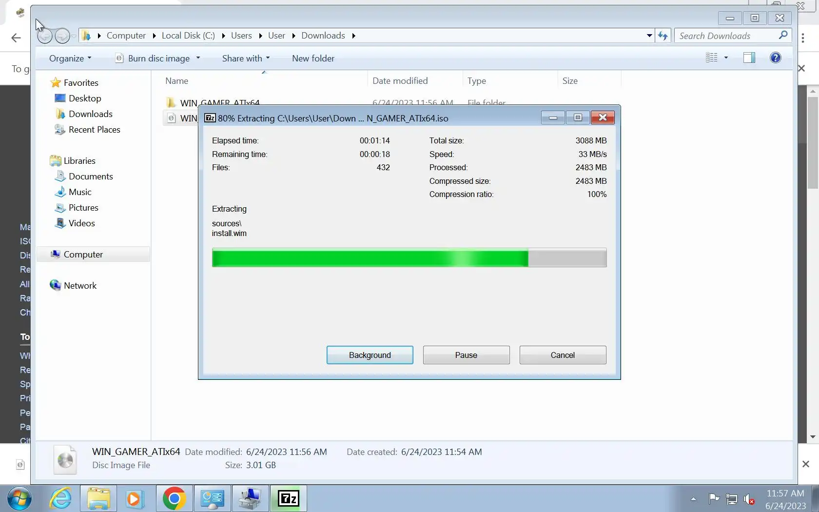Sort files by Date modified column
819x512 pixels.
[x=415, y=81]
